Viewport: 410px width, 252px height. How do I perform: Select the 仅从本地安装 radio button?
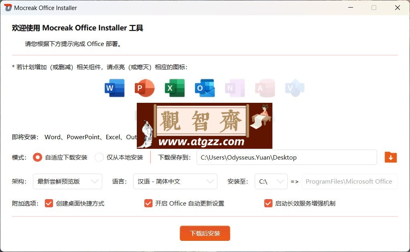(99, 158)
